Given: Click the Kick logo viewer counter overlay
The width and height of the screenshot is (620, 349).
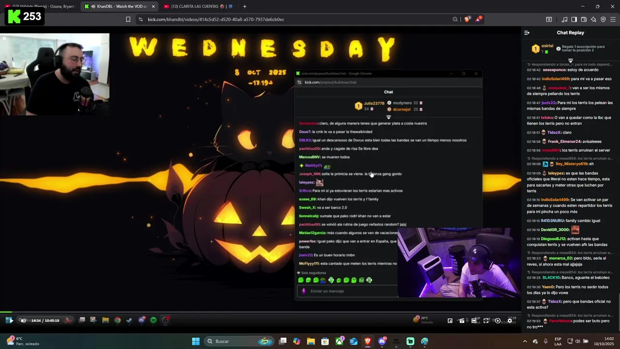Looking at the screenshot, I should (x=24, y=16).
